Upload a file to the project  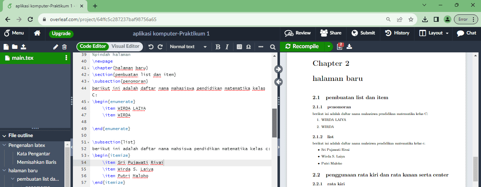pos(23,47)
